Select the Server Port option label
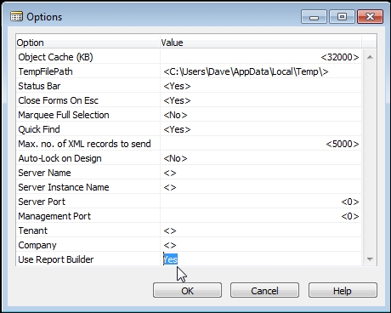 point(42,202)
